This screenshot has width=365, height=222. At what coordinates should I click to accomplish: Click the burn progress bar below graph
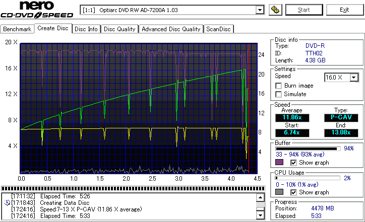point(133,188)
